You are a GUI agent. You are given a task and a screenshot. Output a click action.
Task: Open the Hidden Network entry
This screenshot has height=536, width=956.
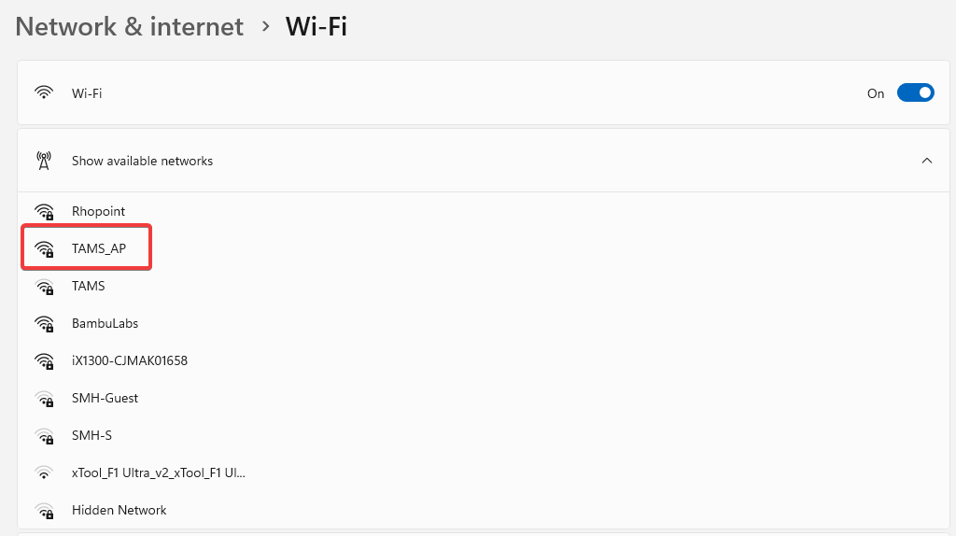click(119, 510)
